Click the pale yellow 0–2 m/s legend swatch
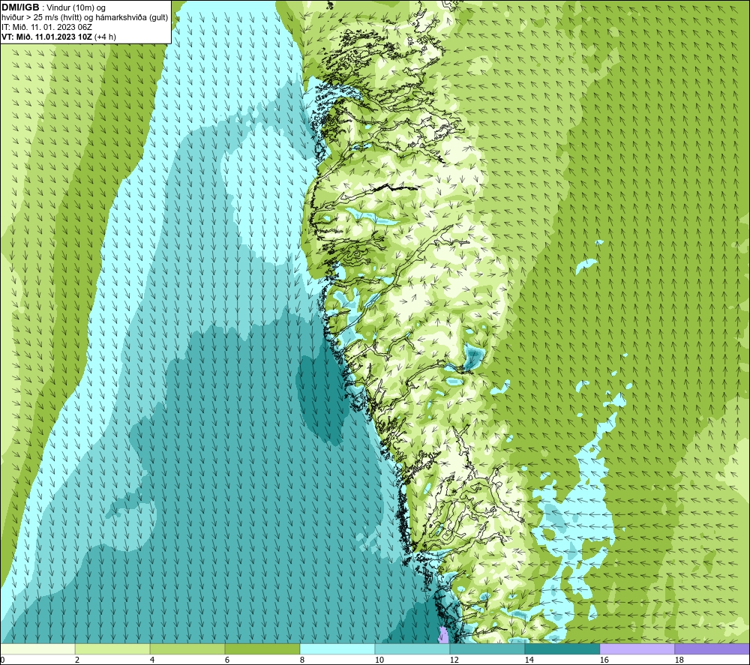 tap(37, 649)
